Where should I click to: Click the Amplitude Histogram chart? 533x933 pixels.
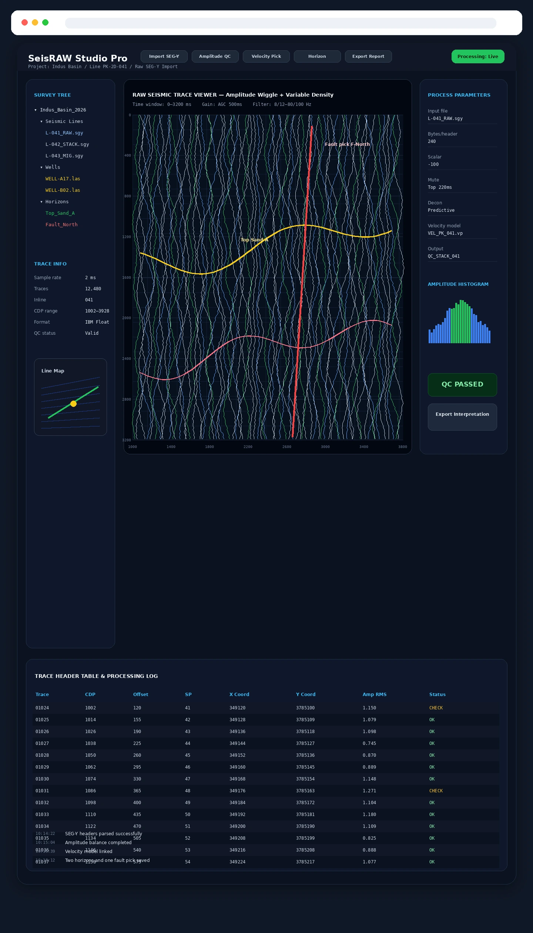pyautogui.click(x=459, y=321)
